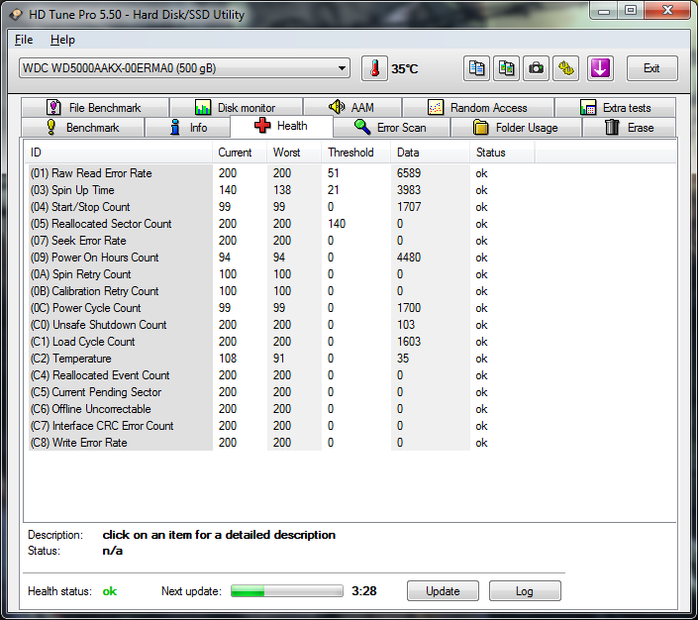Image resolution: width=700 pixels, height=620 pixels.
Task: Click the ID column header
Action: (118, 153)
